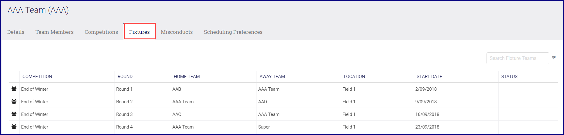Screen dimensions: 564x135
Task: Open the Scheduling Preferences tab
Action: point(233,32)
